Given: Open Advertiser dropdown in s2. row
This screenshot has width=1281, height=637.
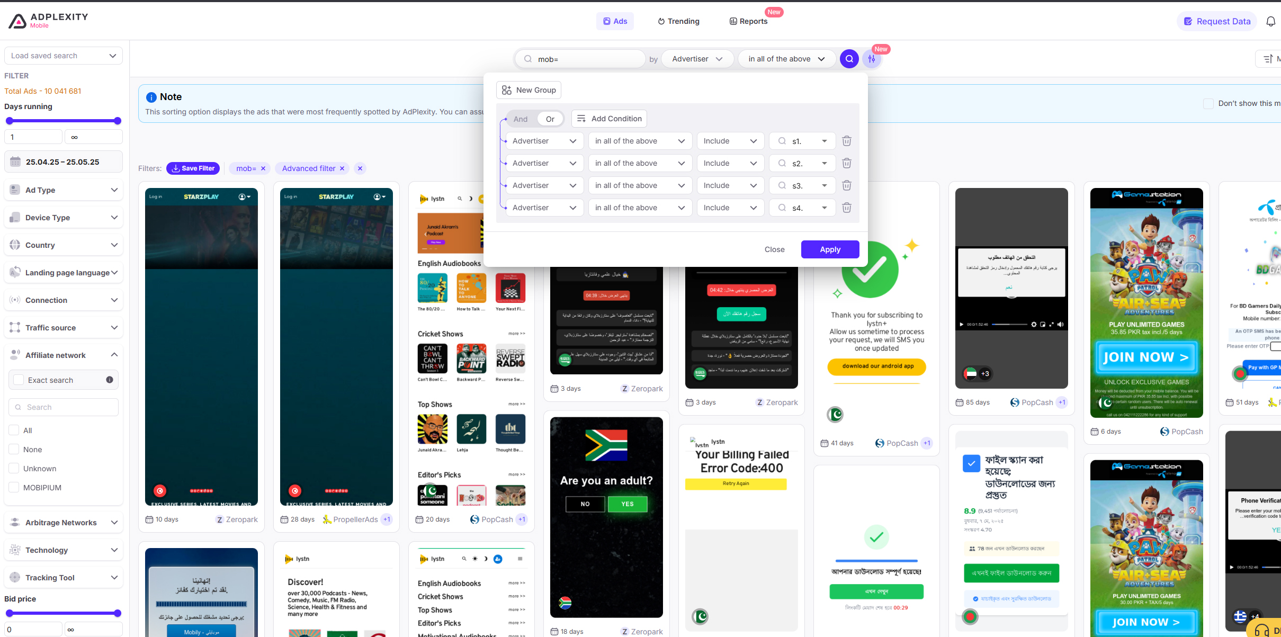Looking at the screenshot, I should pos(544,163).
